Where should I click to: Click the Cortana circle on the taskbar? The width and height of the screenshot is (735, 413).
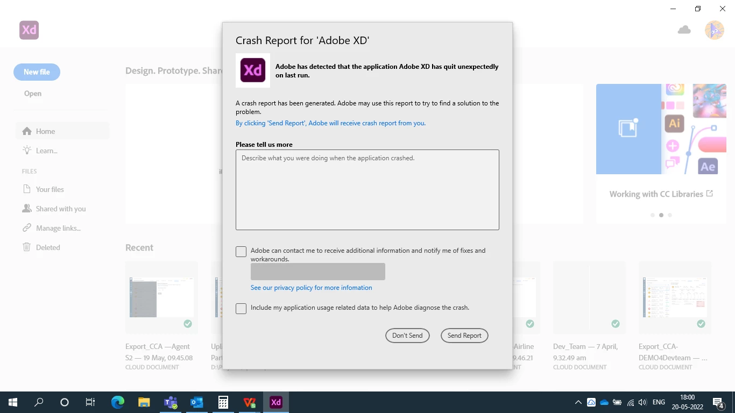pos(65,402)
